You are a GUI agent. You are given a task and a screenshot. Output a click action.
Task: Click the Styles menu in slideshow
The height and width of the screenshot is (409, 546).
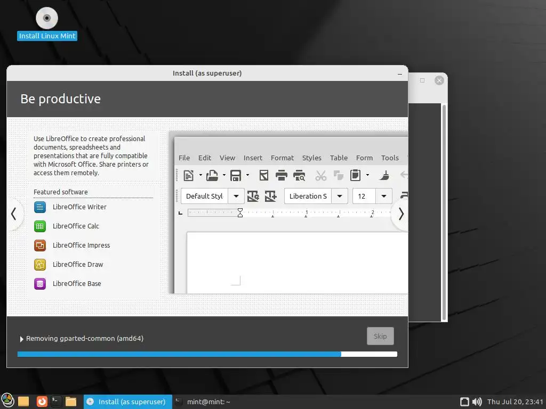(x=311, y=158)
